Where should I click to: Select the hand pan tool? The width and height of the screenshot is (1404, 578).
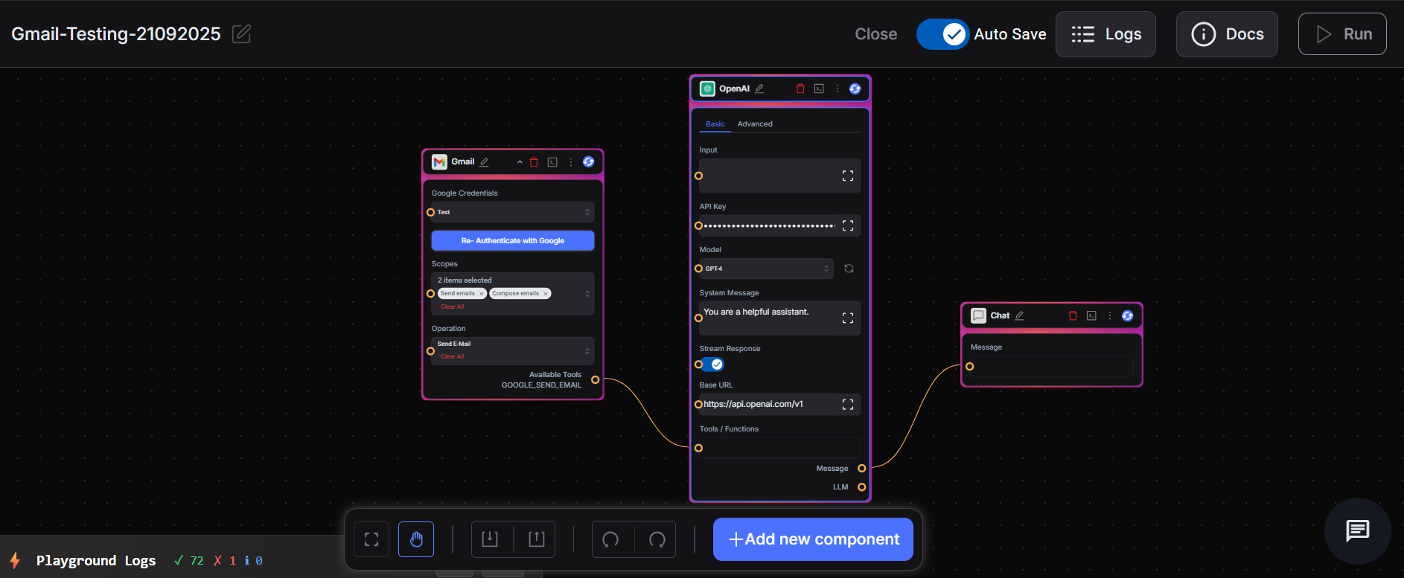click(416, 539)
